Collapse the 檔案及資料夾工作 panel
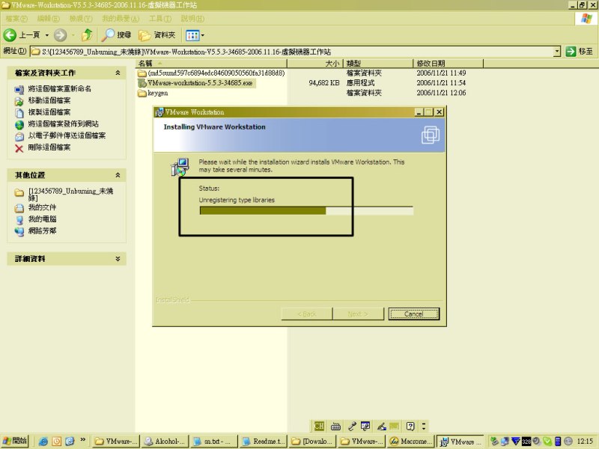599x449 pixels. (118, 73)
